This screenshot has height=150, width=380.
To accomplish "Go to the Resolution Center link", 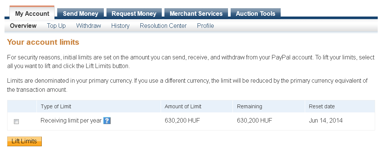I will pos(163,26).
